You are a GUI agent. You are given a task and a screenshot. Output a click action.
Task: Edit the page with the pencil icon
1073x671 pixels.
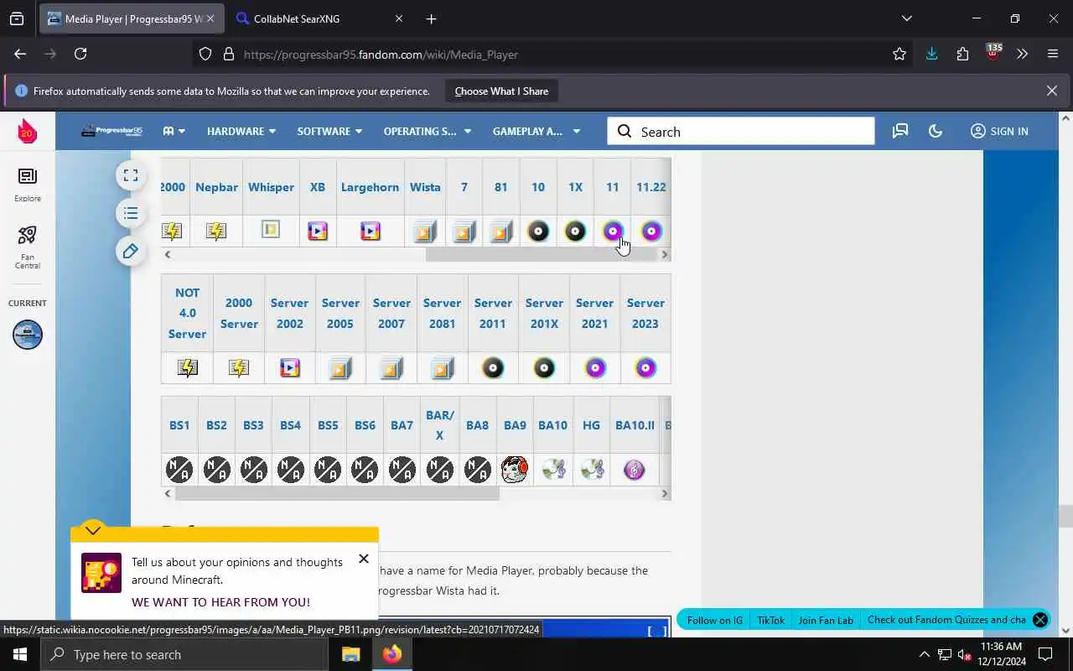tap(131, 251)
